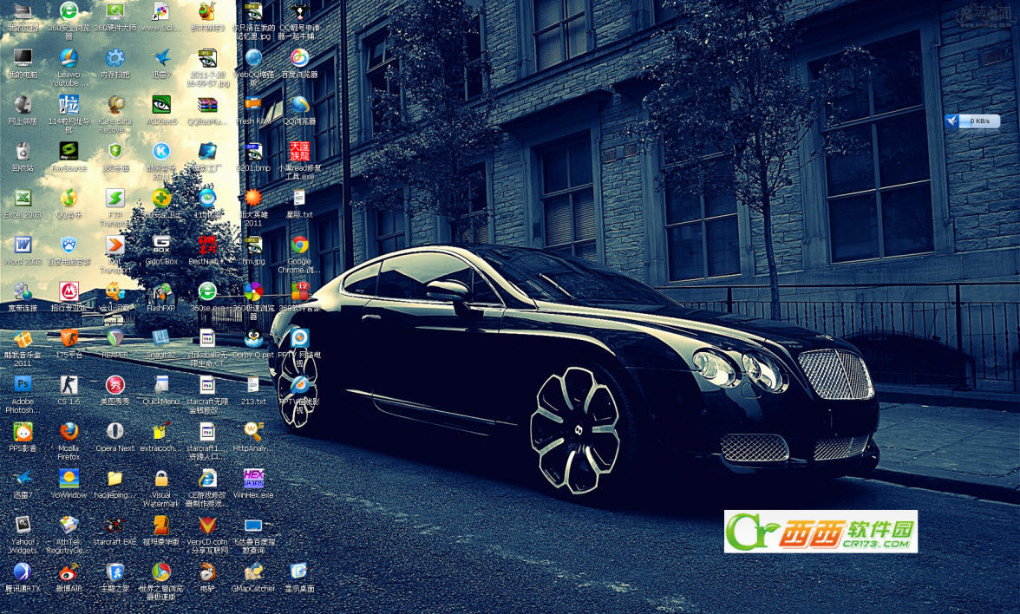Open the 213.txt text file
The height and width of the screenshot is (614, 1020).
253,385
